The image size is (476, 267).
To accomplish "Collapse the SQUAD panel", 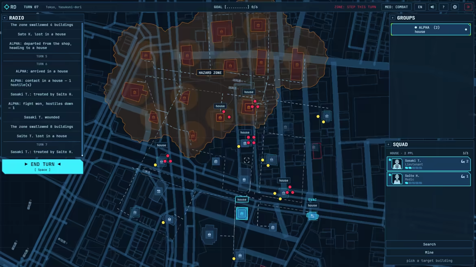I will [388, 145].
